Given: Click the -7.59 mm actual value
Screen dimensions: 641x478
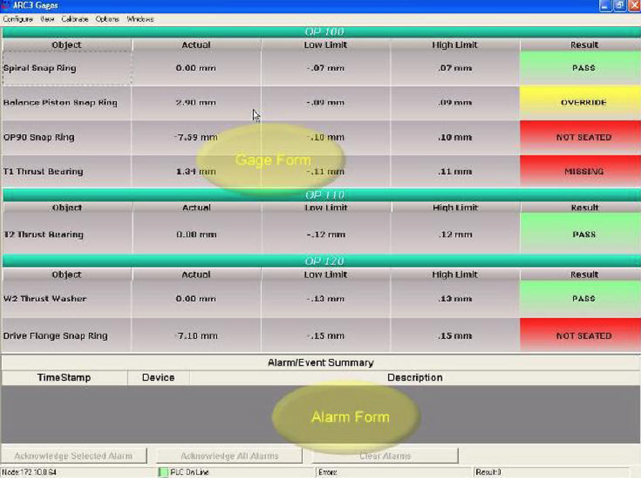Looking at the screenshot, I should pyautogui.click(x=196, y=137).
